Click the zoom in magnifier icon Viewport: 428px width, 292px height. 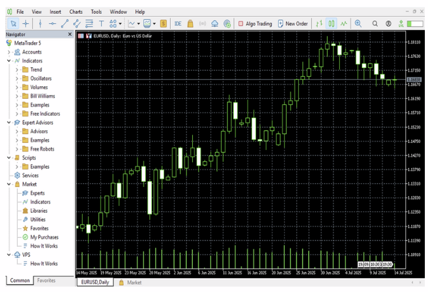358,23
